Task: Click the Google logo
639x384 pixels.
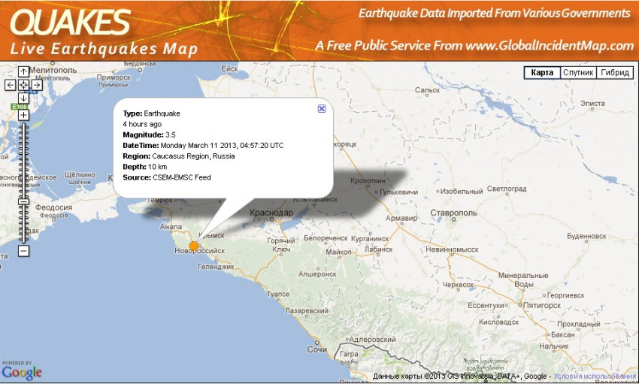Action: (x=22, y=372)
